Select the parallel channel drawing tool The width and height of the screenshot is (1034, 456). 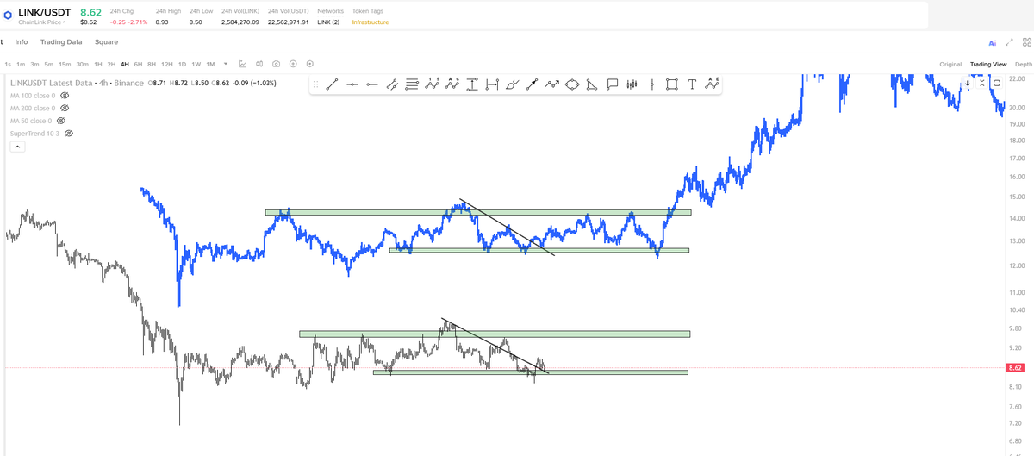[392, 84]
